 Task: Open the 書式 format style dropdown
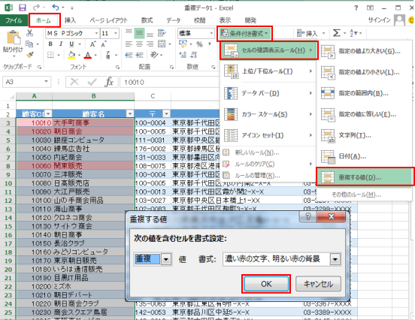click(x=335, y=259)
